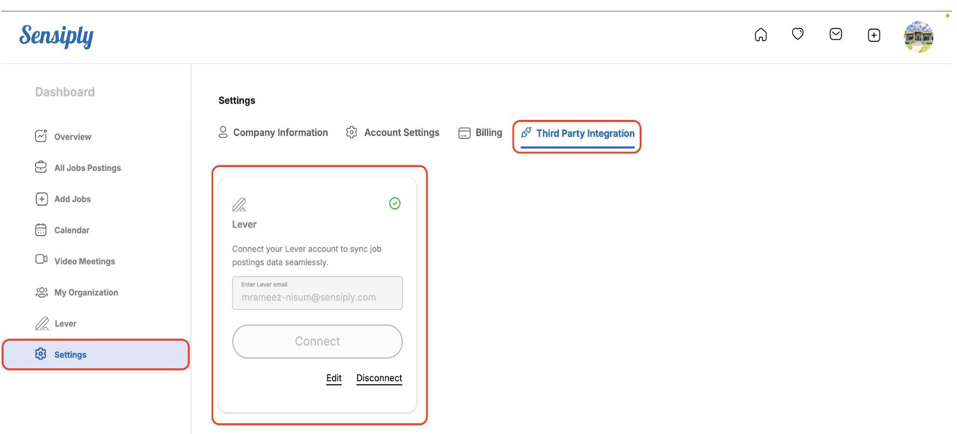Click the plus square icon in header
The image size is (957, 434).
click(874, 35)
